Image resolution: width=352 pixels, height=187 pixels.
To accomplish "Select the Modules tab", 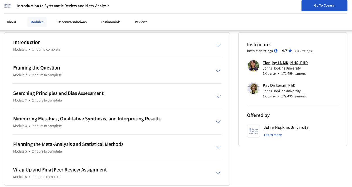I will click(x=37, y=22).
